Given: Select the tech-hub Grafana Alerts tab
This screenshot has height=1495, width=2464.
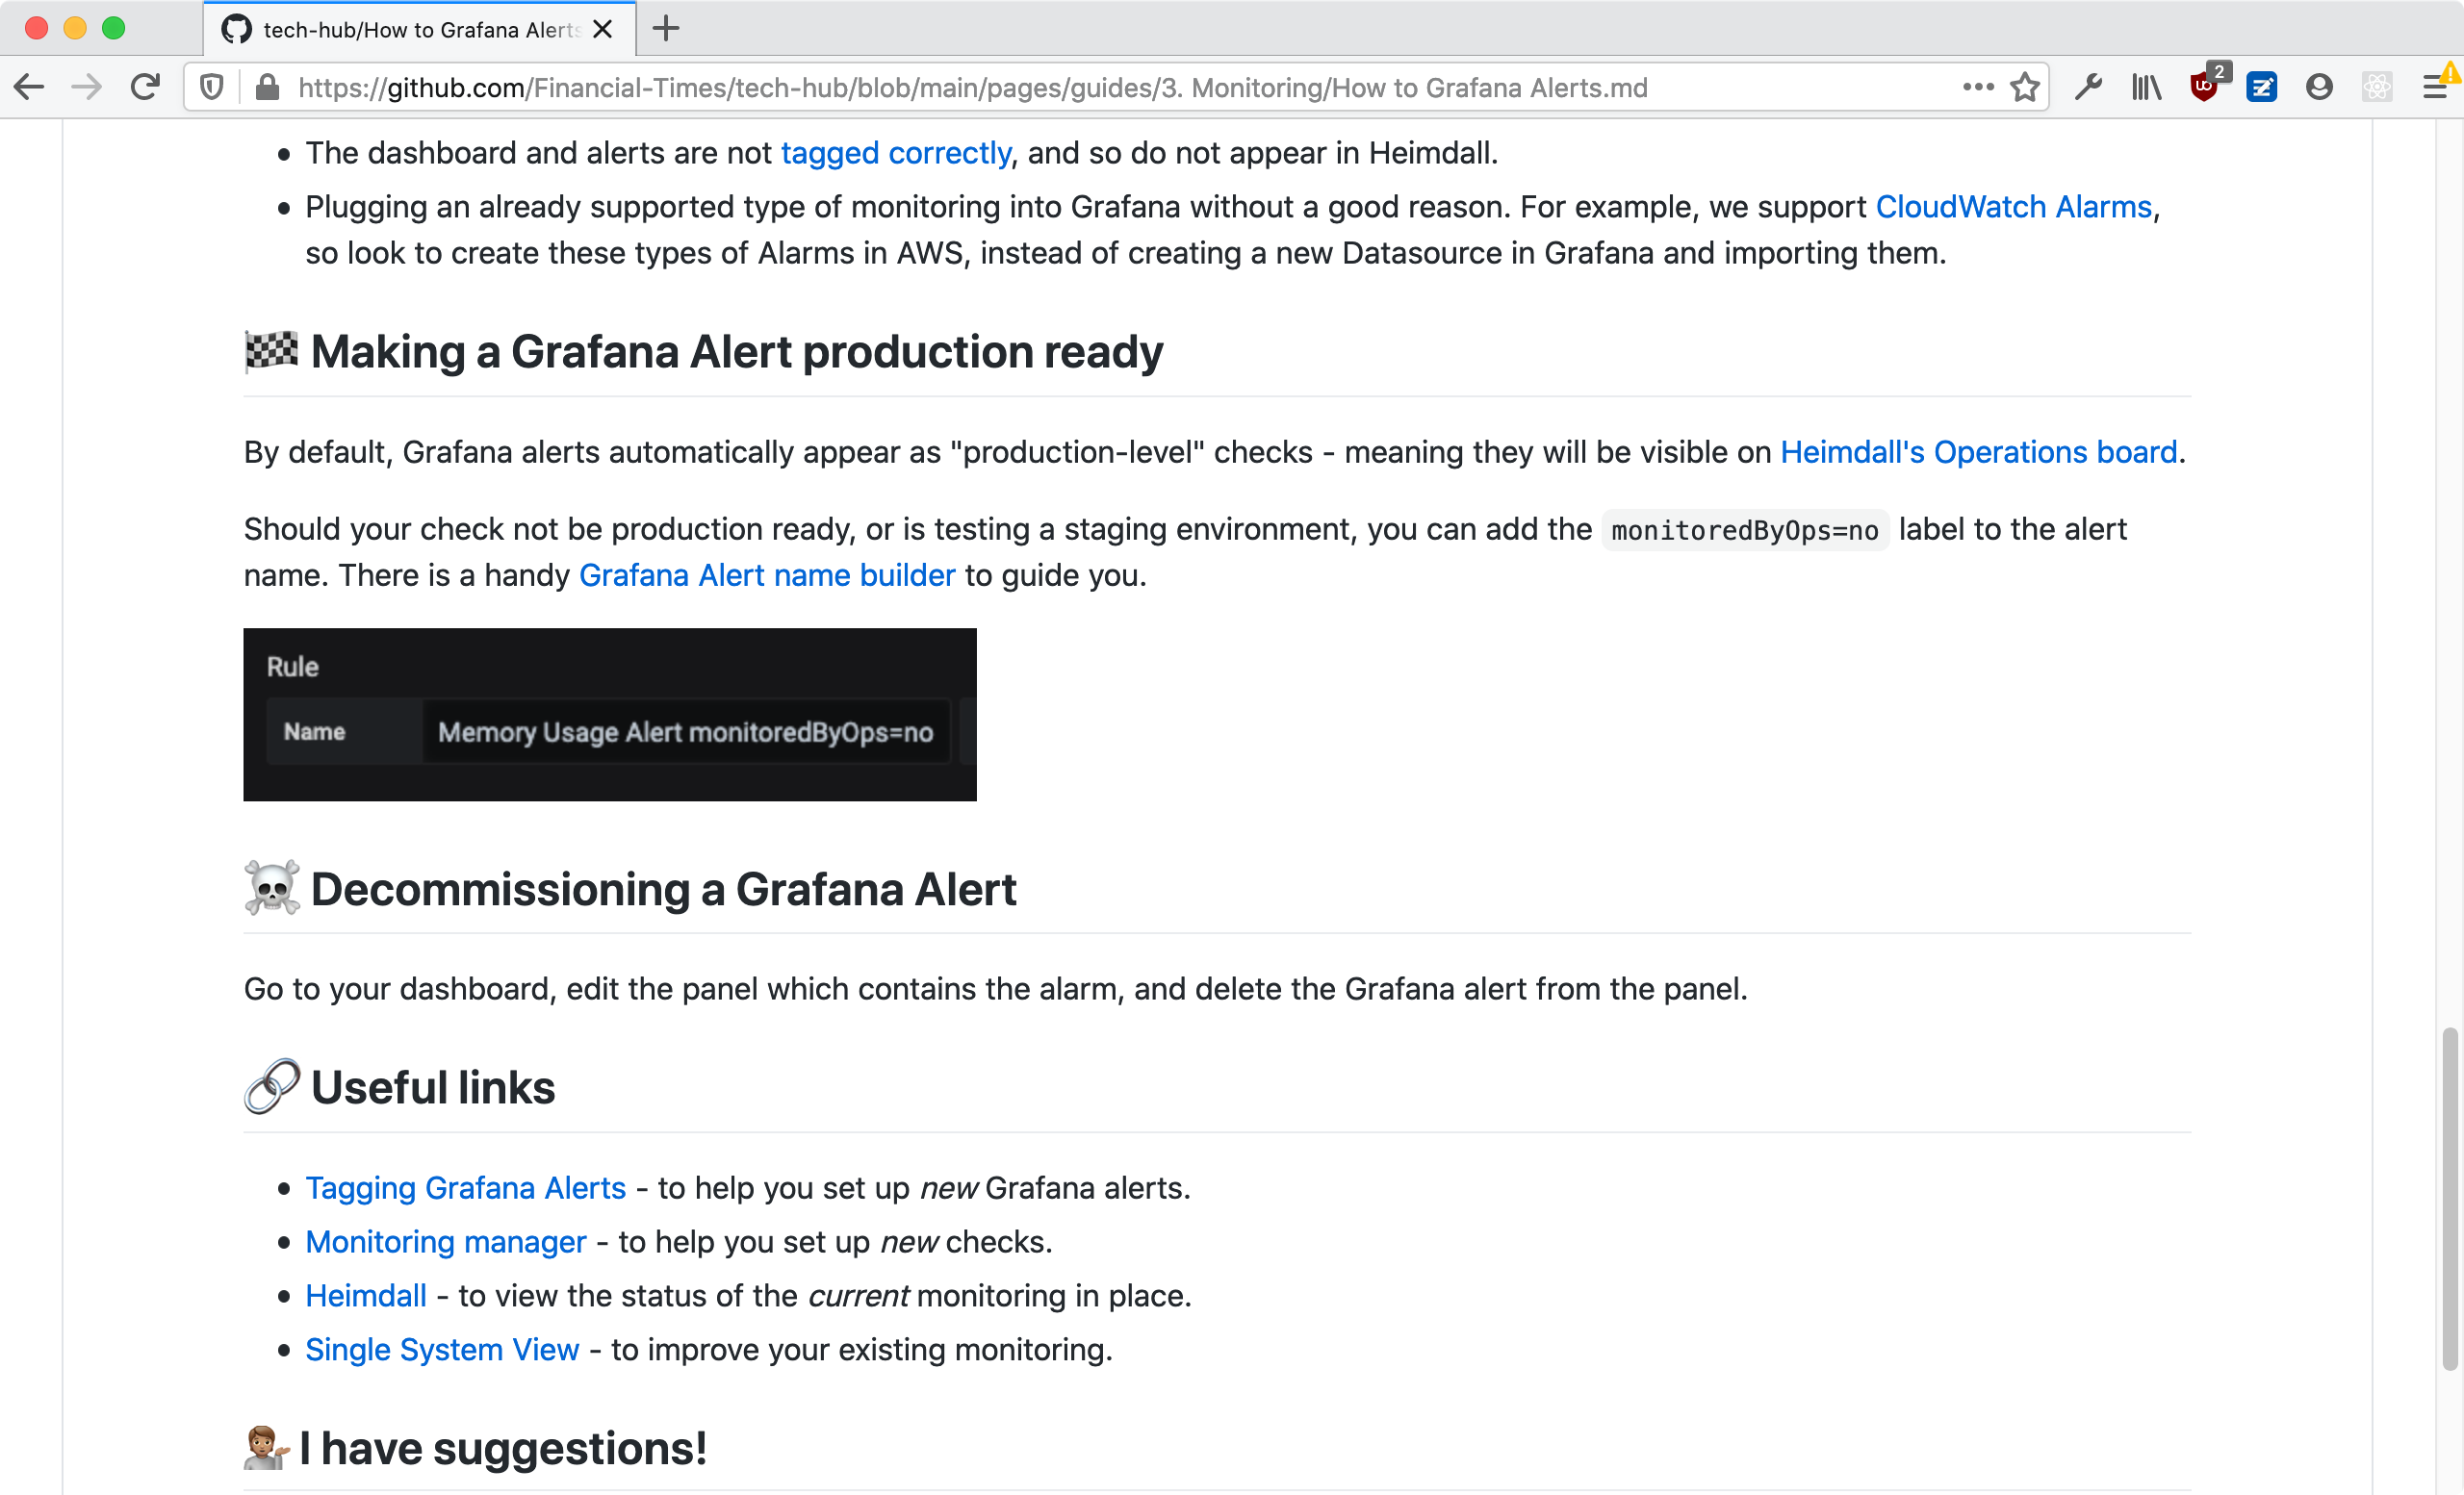Looking at the screenshot, I should click(x=420, y=30).
